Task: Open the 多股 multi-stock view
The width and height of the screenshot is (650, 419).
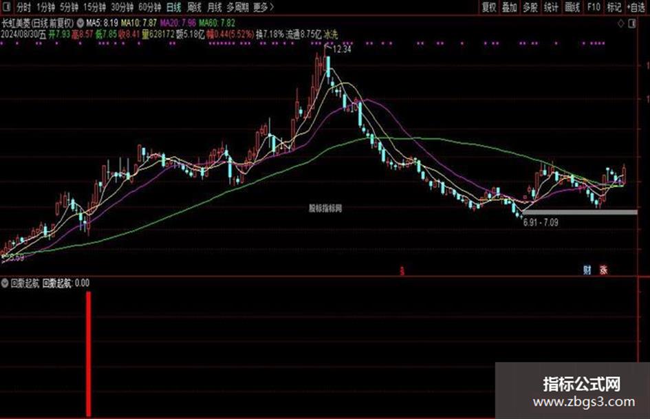Action: 530,8
